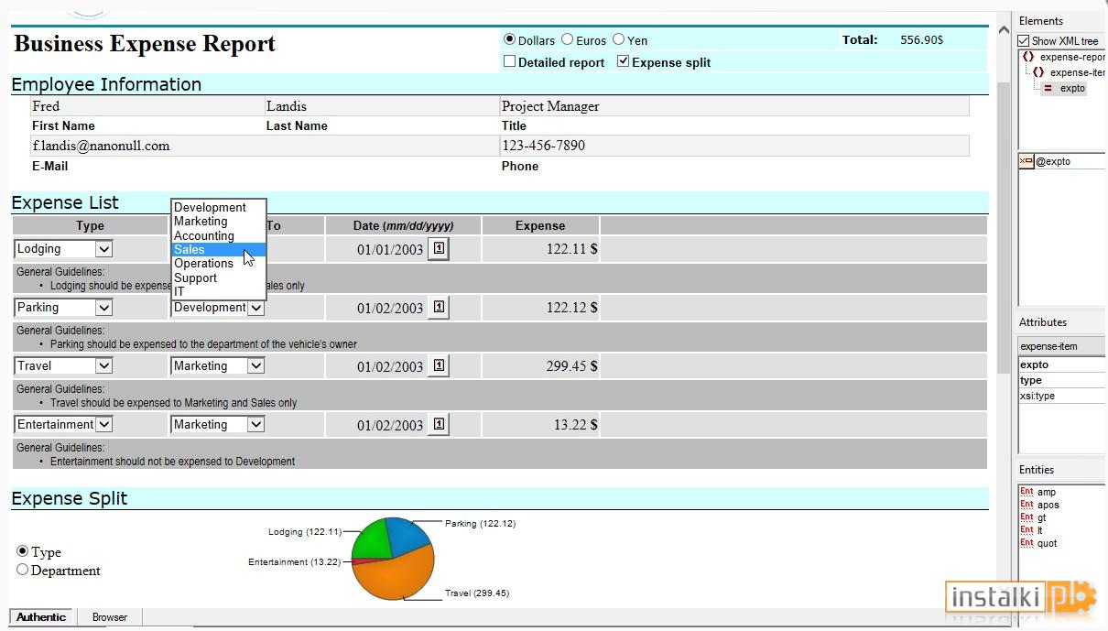
Task: Edit the Title field Project Manager
Action: pos(734,106)
